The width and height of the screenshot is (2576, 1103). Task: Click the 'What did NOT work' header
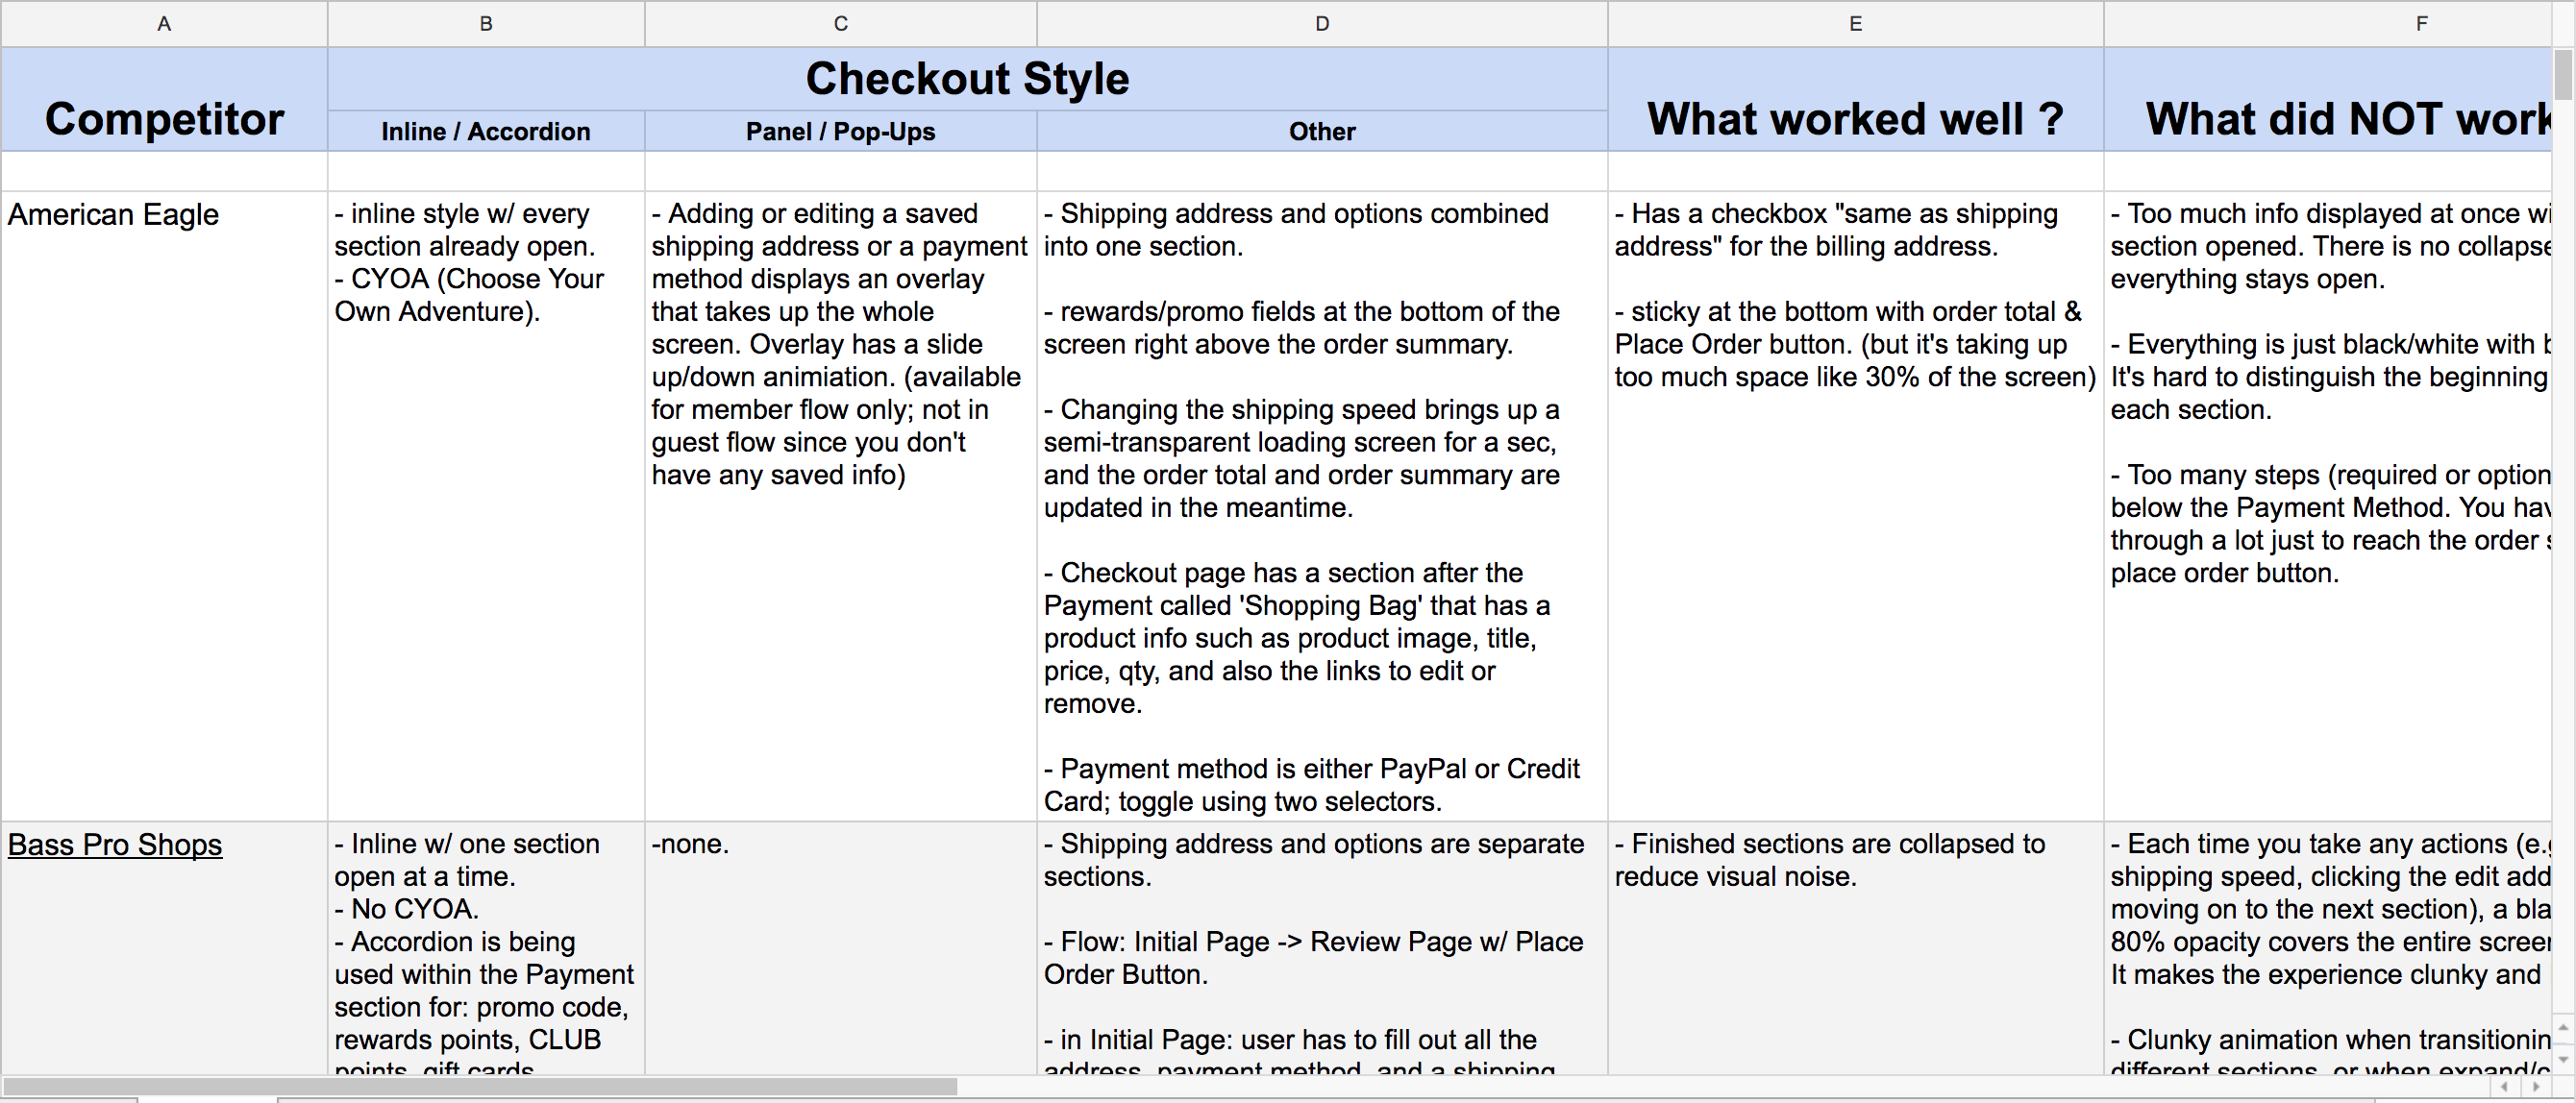(x=2328, y=100)
